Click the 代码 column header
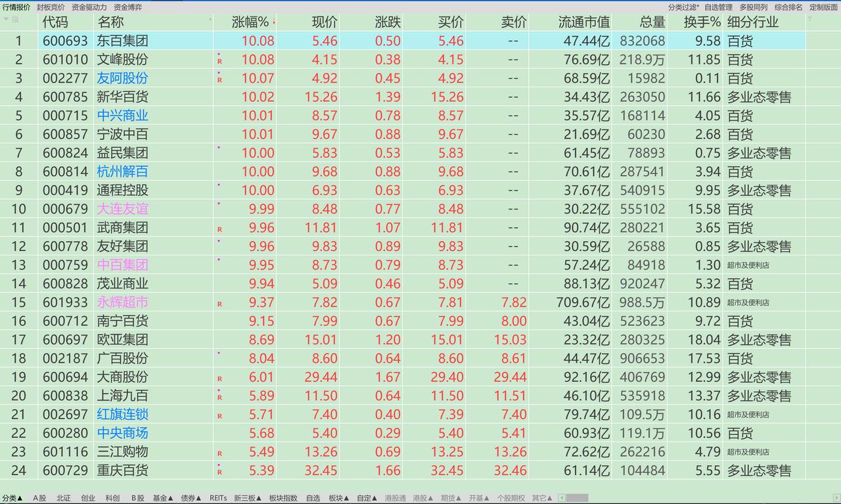Screen dimensions: 841x504 [55, 22]
